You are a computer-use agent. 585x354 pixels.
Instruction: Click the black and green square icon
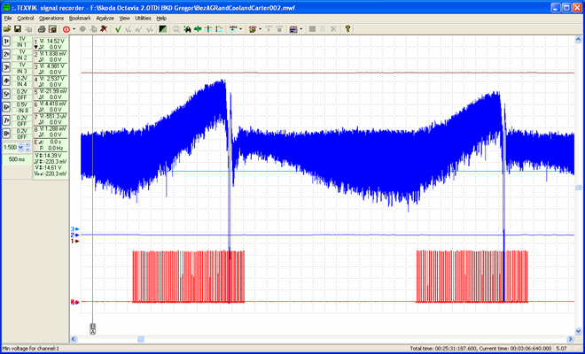163,29
